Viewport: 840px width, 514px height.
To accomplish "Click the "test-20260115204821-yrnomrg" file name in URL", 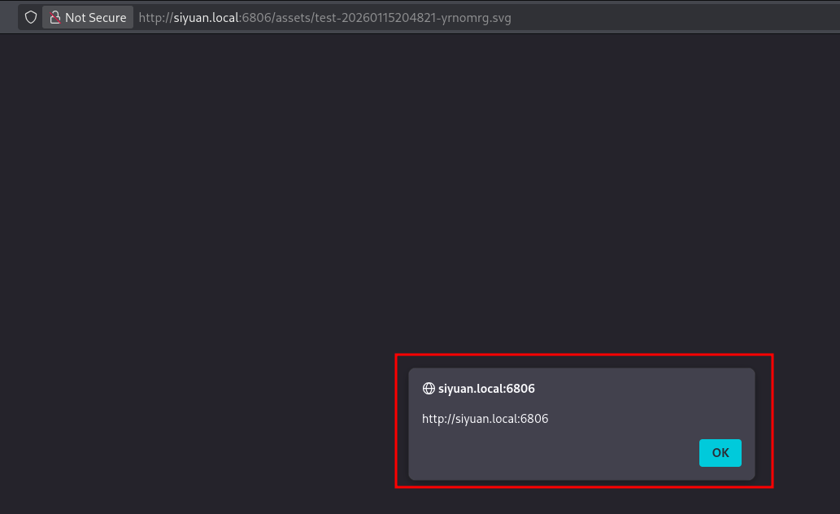I will pos(403,17).
